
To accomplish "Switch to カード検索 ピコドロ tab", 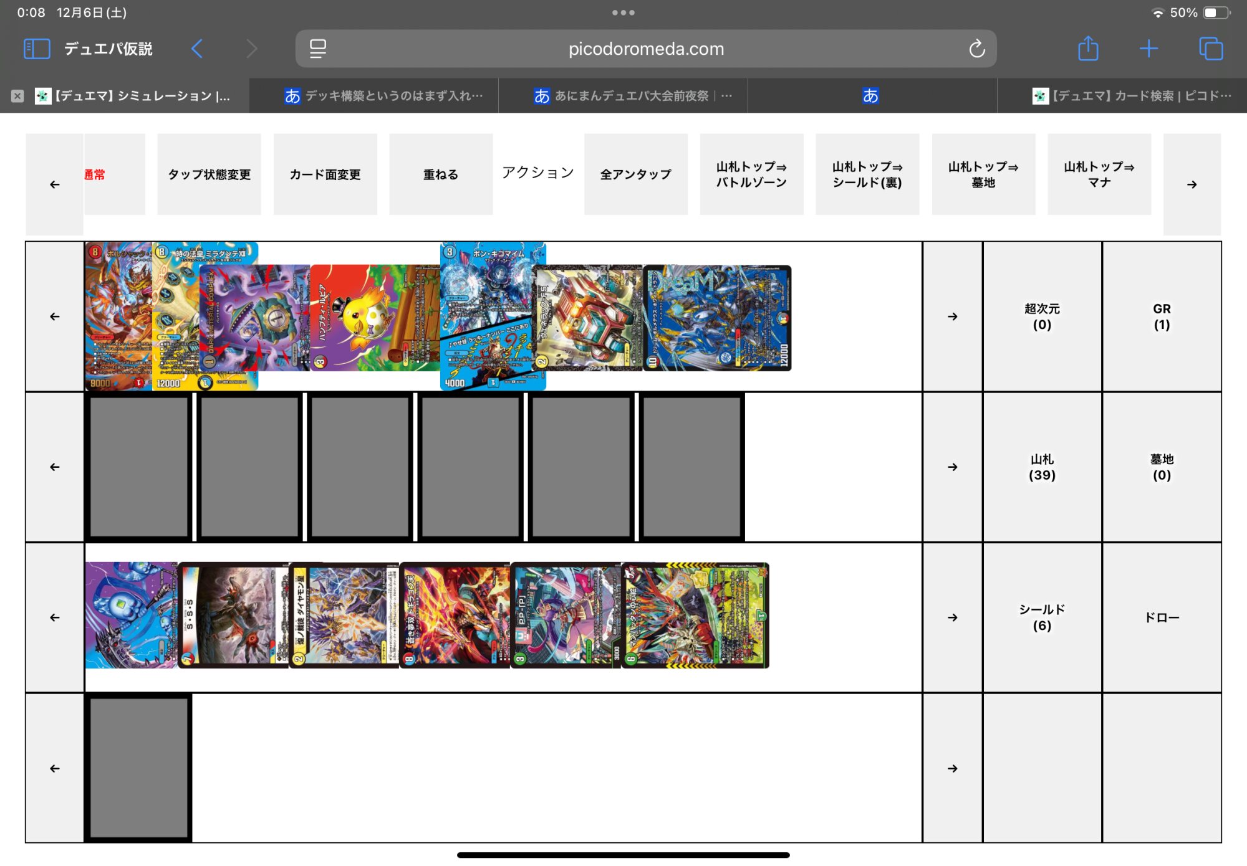I will pyautogui.click(x=1132, y=96).
